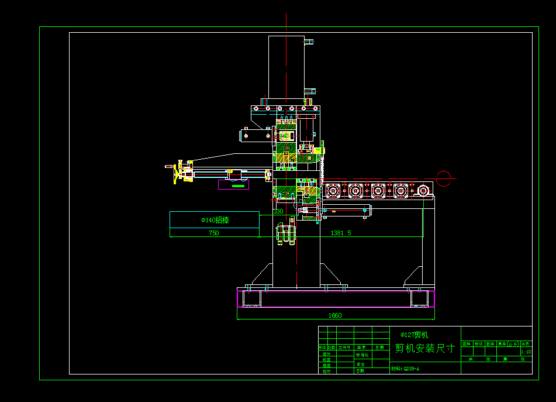The height and width of the screenshot is (402, 556).
Task: Click the Φ127剪机 heading in title block
Action: tap(415, 334)
